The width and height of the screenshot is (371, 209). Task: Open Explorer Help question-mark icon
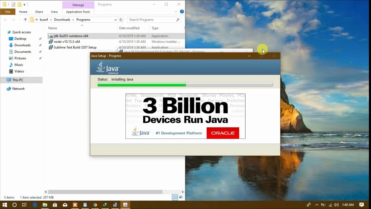(182, 12)
